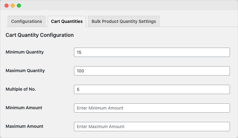Image resolution: width=238 pixels, height=138 pixels.
Task: Click the value 100 in Maximum Quantity
Action: click(x=80, y=71)
